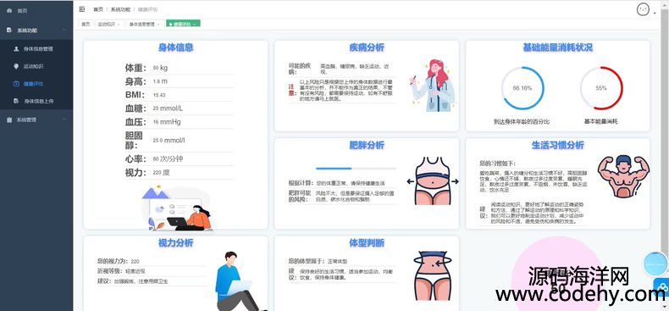
Task: Click the 身体信息 card title
Action: [x=176, y=47]
